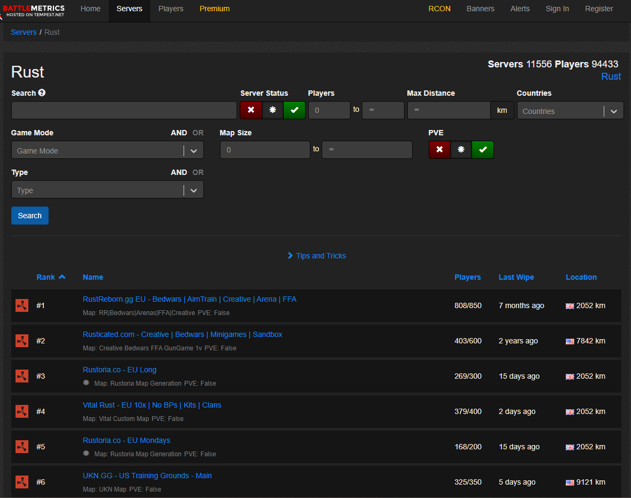This screenshot has height=498, width=631.
Task: Sort the table by the Players column
Action: [468, 277]
